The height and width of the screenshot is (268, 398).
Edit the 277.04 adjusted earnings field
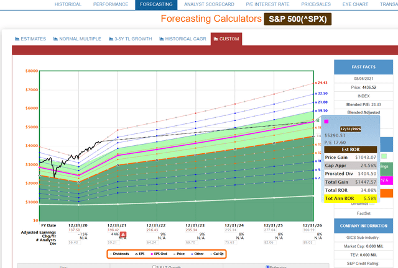click(269, 230)
